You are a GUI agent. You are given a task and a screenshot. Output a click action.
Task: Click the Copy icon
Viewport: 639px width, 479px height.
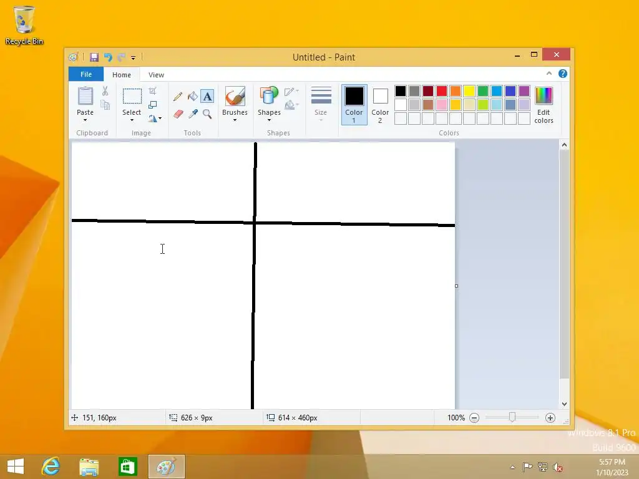[x=105, y=105]
